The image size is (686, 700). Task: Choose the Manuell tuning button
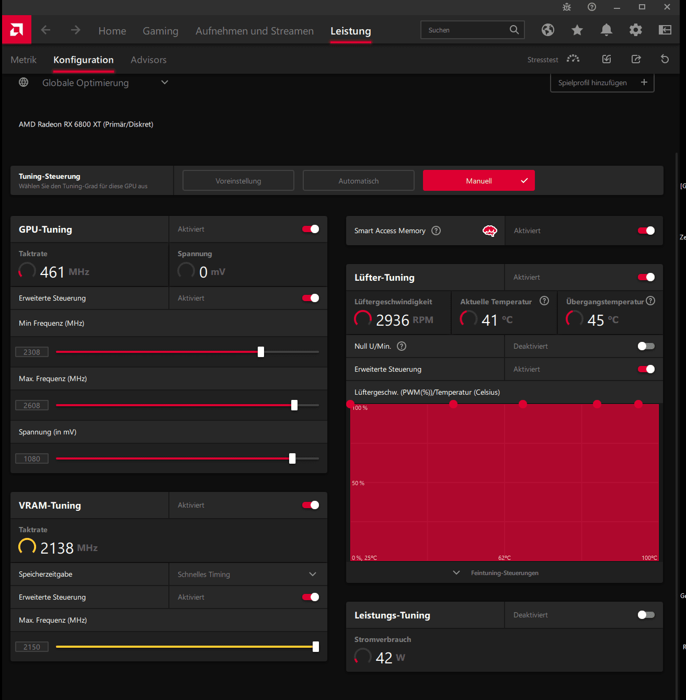pyautogui.click(x=479, y=180)
